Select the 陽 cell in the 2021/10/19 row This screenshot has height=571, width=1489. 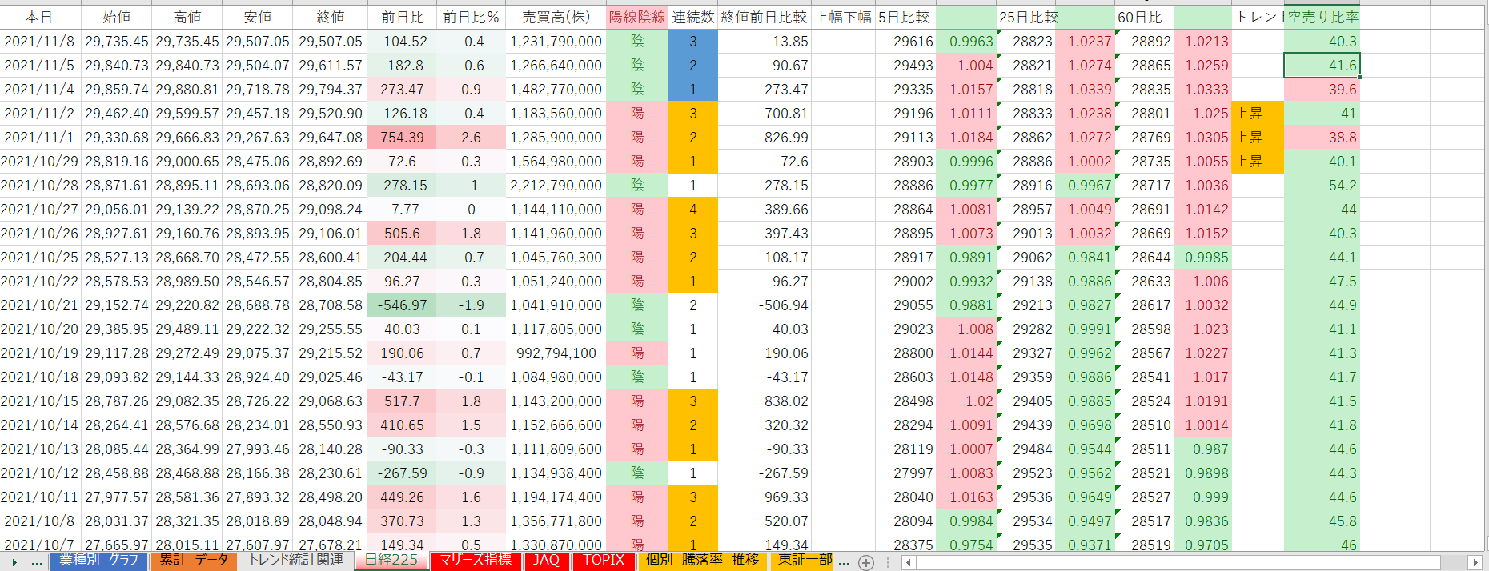[637, 353]
